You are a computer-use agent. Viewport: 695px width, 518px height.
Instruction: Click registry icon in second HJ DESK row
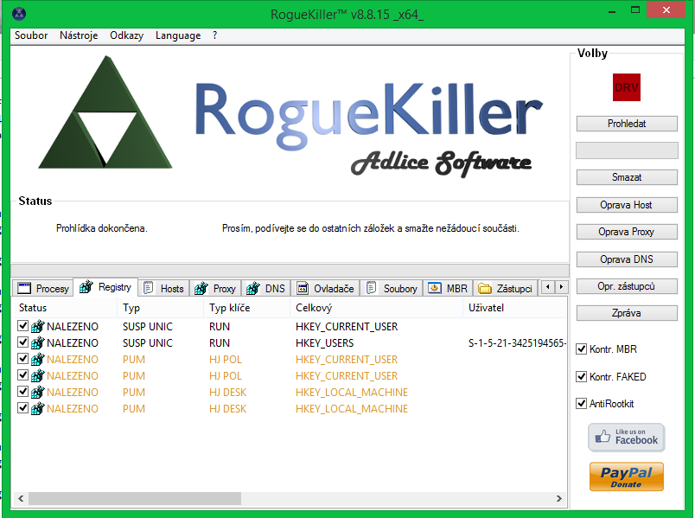tap(38, 408)
